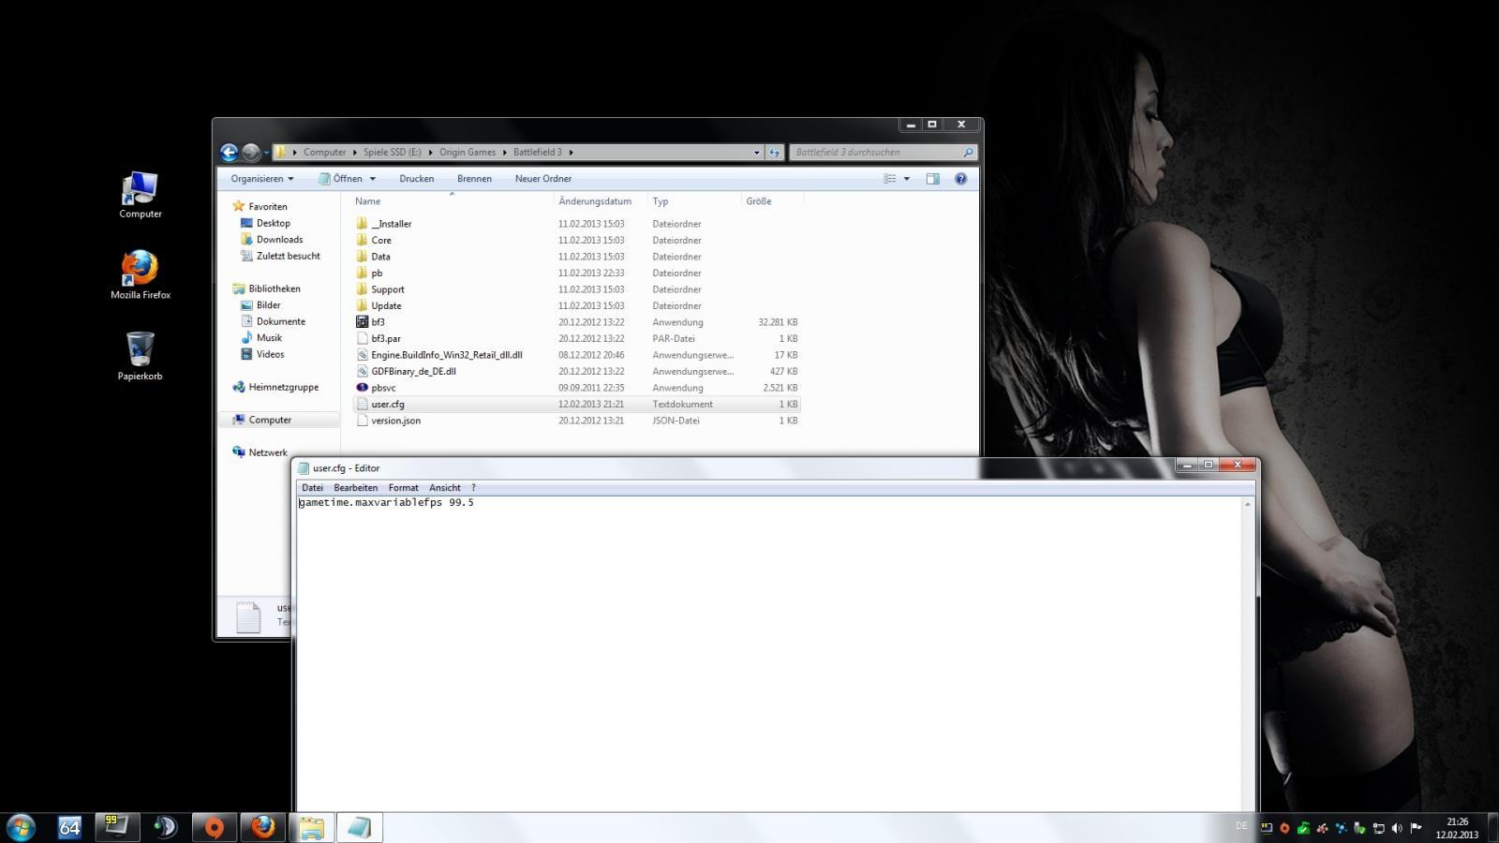Select the bf3 application icon
1499x843 pixels.
362,322
